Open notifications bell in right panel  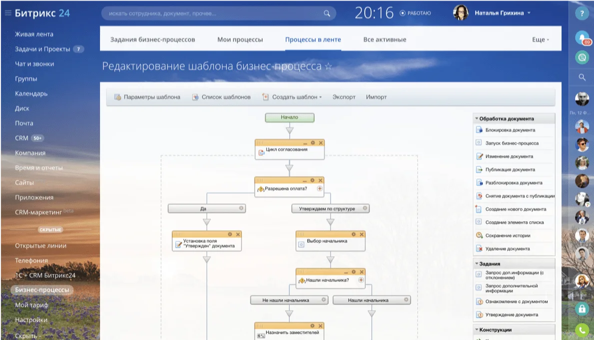click(581, 37)
